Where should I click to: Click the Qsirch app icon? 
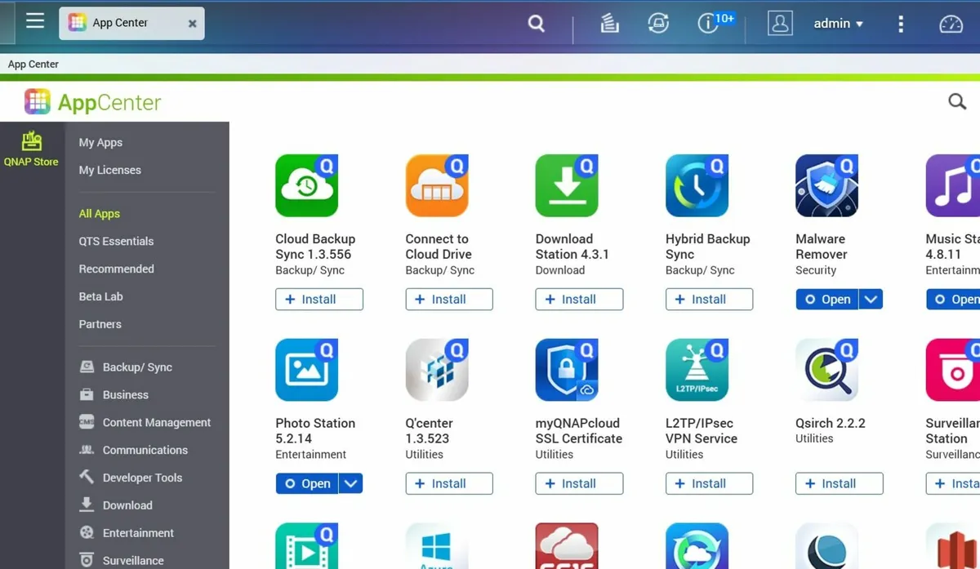coord(827,370)
